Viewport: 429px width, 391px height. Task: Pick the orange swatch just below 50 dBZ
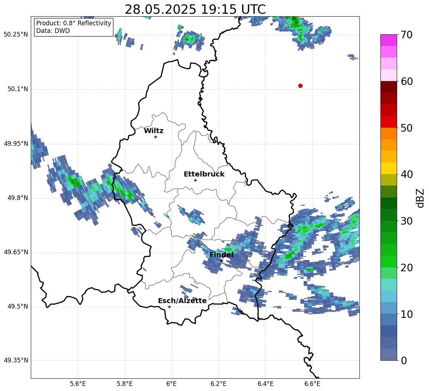point(388,133)
